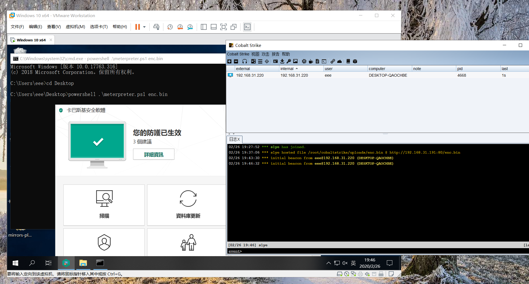Sort sessions by internal column header

(301, 69)
